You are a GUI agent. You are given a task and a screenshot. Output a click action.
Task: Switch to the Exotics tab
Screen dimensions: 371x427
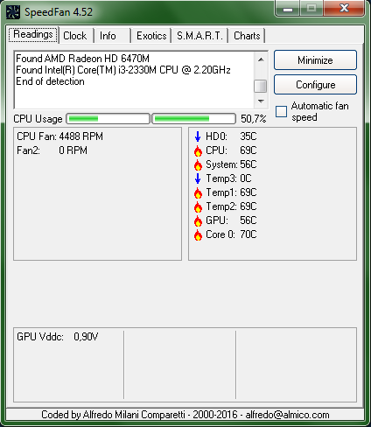(x=151, y=36)
